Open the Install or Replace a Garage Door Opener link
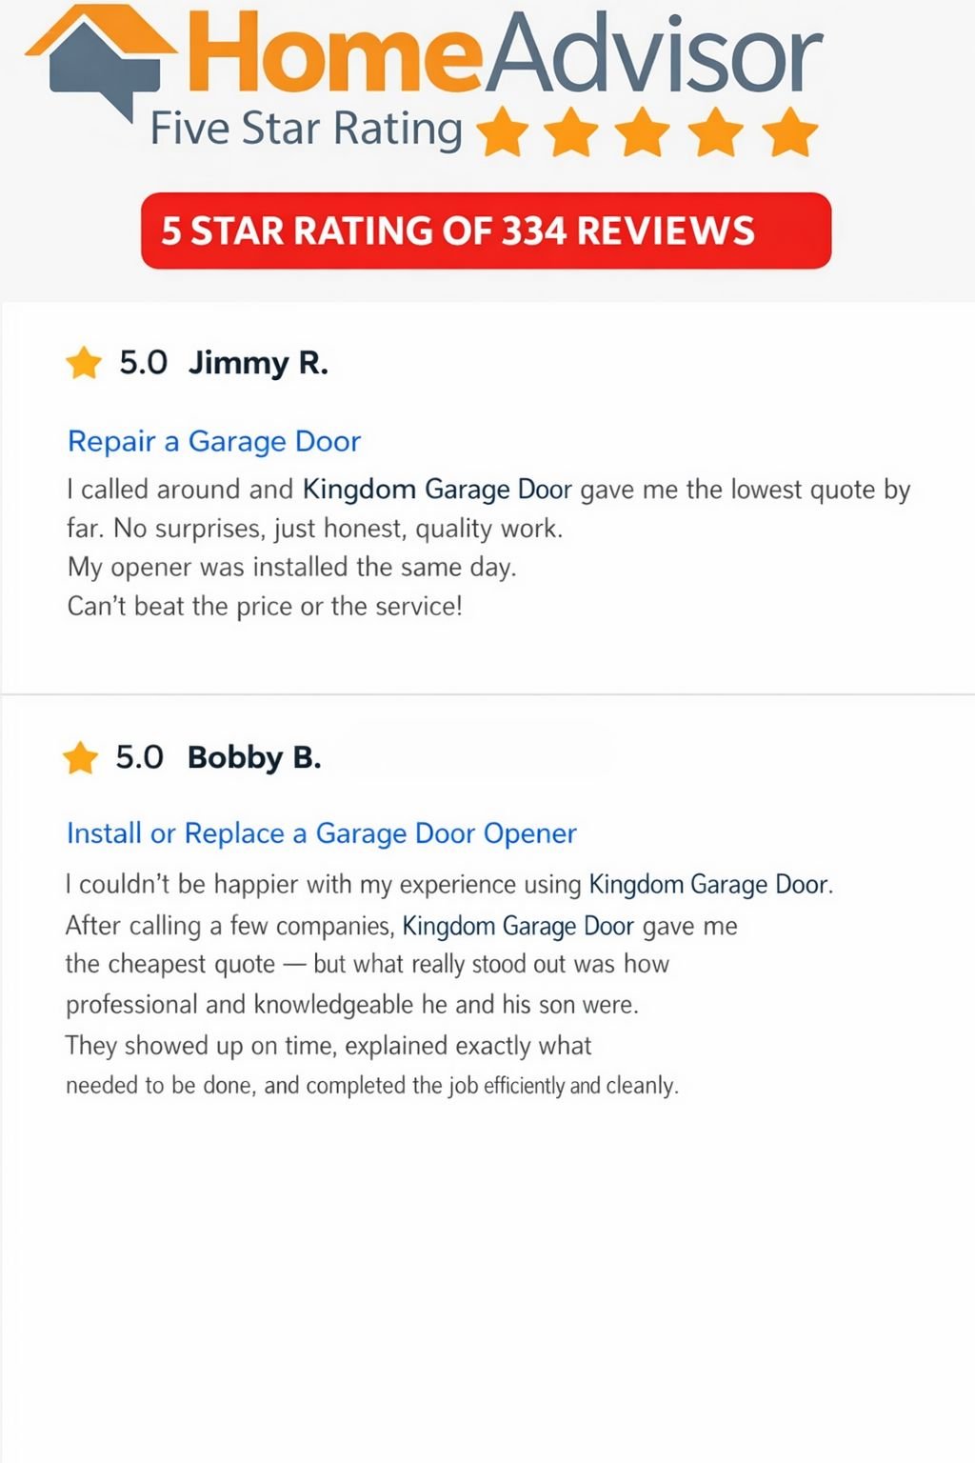This screenshot has height=1463, width=975. 321,833
